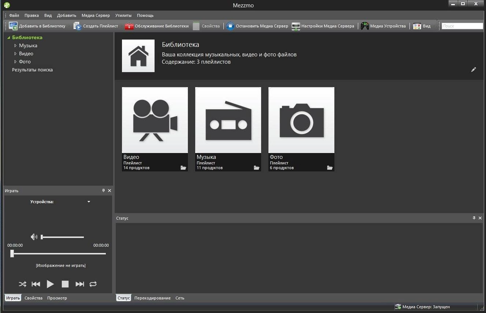Expand the Видео tree node
The width and height of the screenshot is (486, 313).
pyautogui.click(x=15, y=54)
